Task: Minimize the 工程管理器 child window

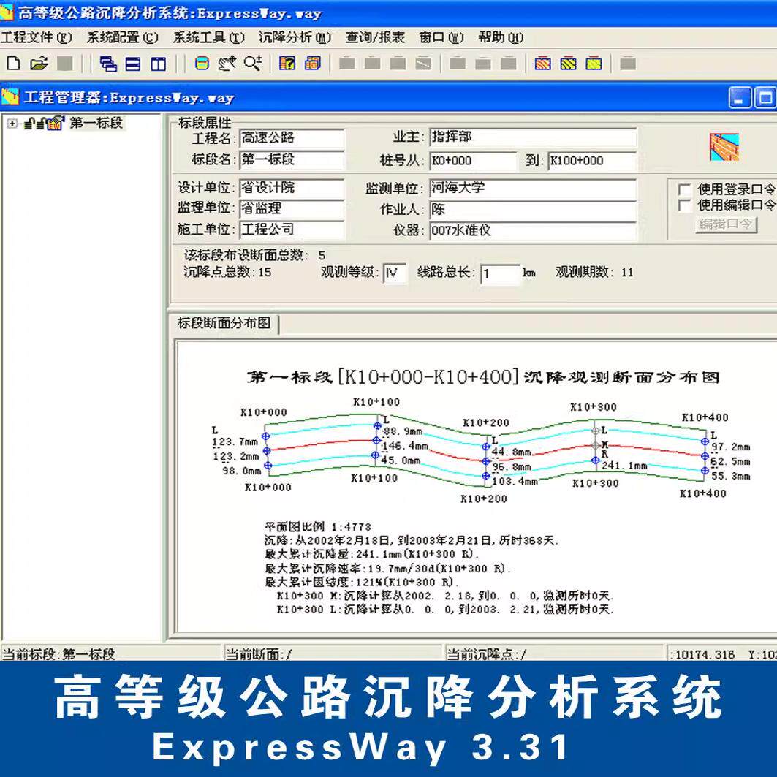Action: tap(739, 98)
